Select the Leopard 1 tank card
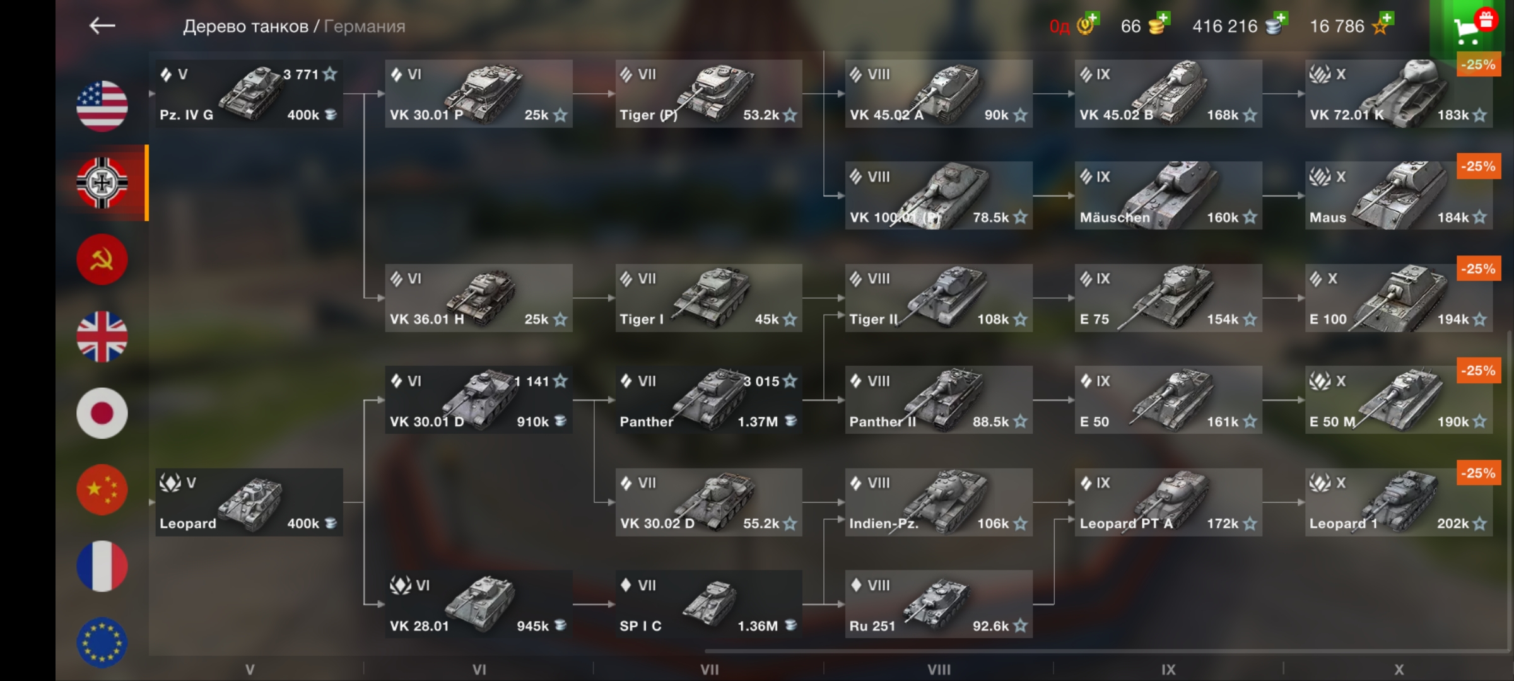This screenshot has width=1514, height=681. 1399,502
